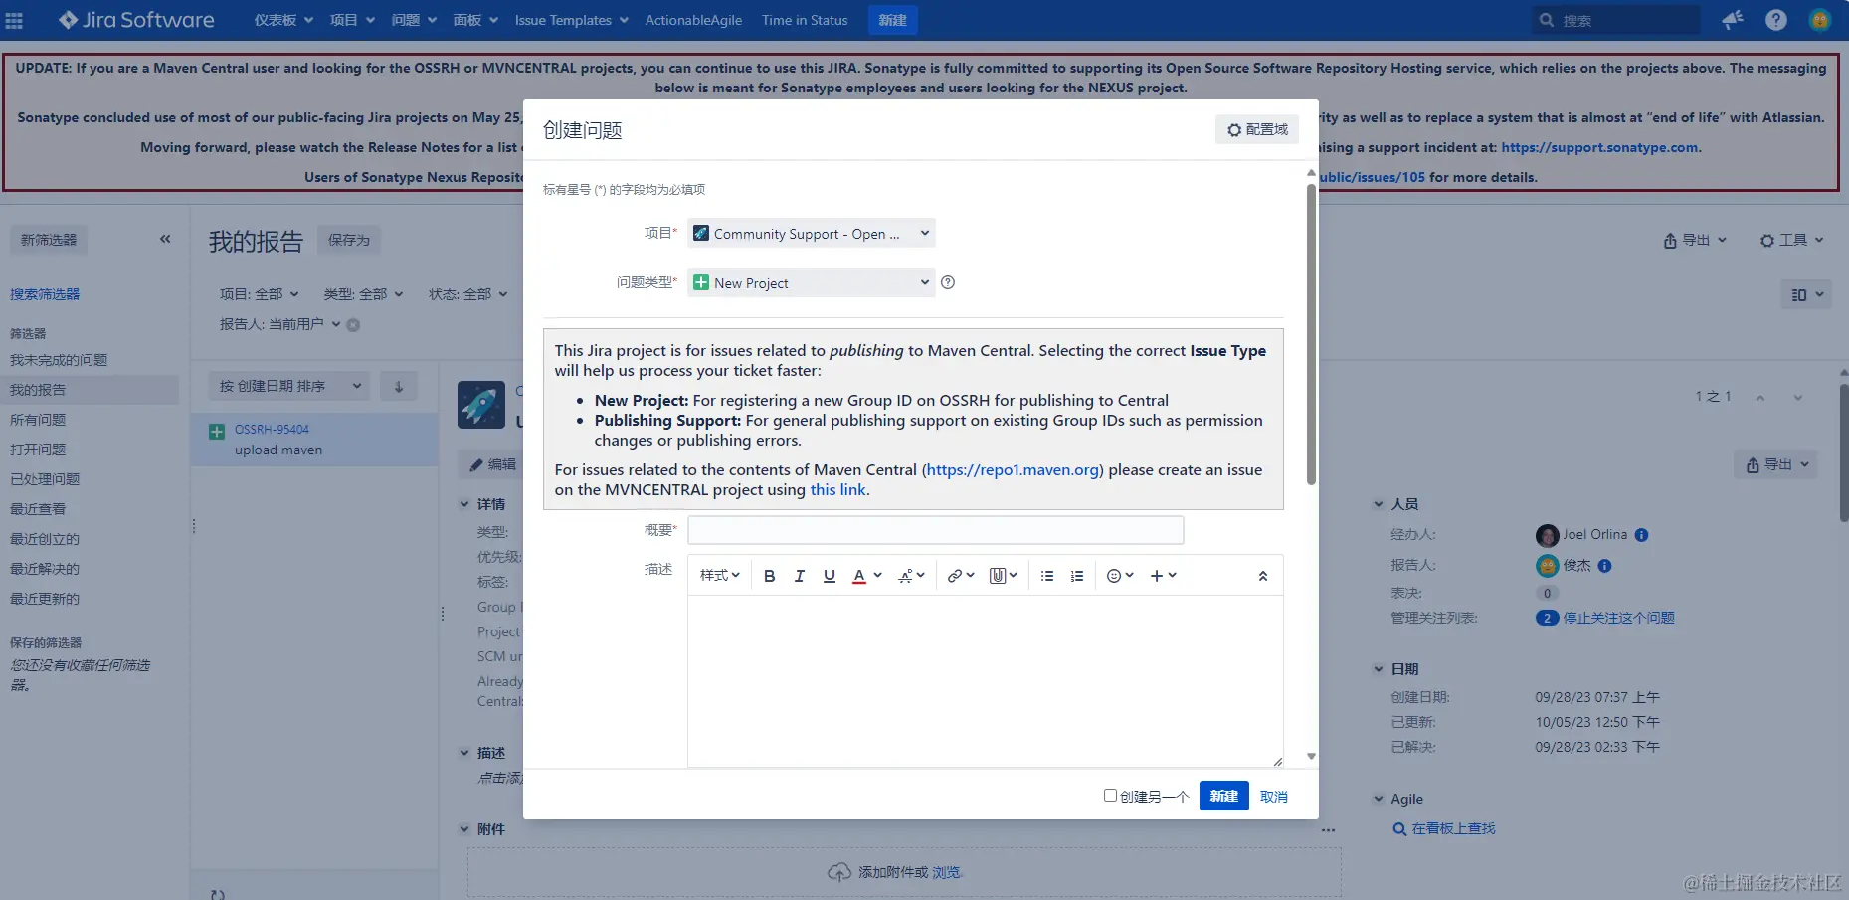
Task: Open the top-right 导出 export dropdown
Action: tap(1695, 240)
